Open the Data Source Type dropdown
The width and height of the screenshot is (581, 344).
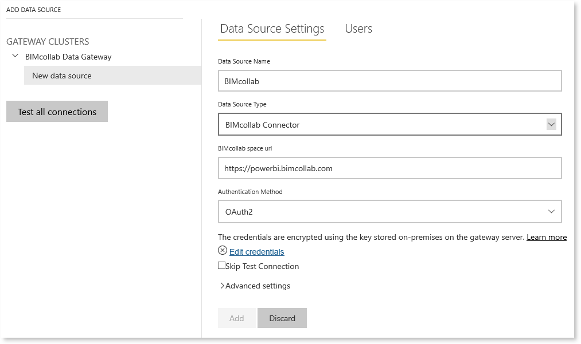390,124
